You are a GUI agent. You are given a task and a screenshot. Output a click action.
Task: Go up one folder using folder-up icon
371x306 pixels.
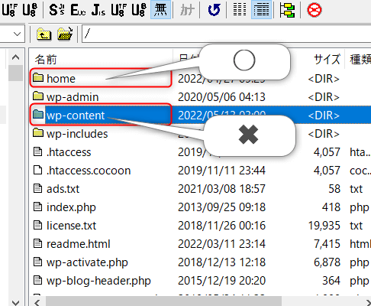click(44, 34)
